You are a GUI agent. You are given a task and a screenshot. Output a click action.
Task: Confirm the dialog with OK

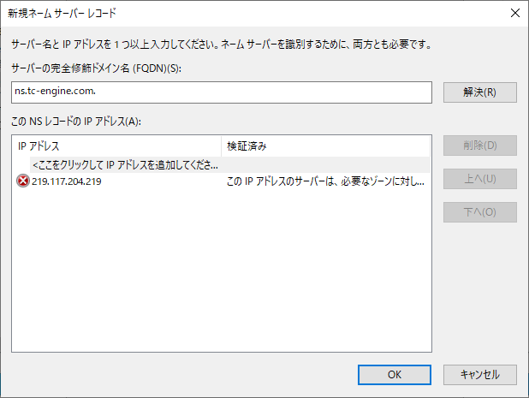[395, 375]
